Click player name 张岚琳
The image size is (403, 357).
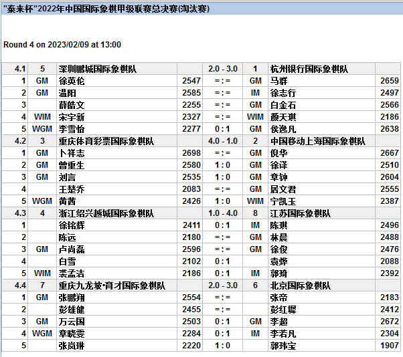(x=72, y=346)
